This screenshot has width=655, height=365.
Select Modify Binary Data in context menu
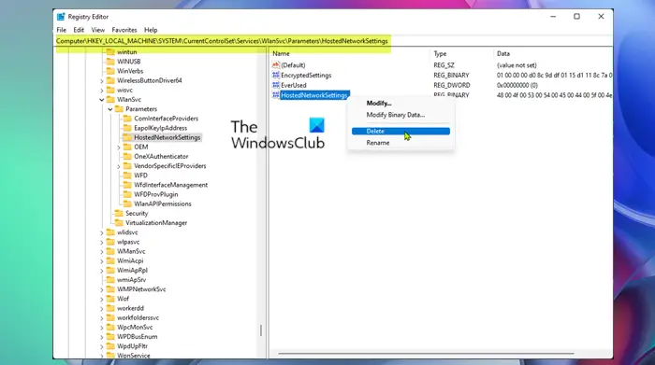[396, 115]
